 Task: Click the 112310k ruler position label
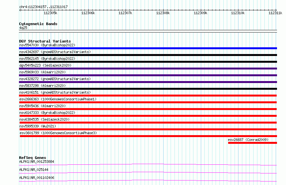[238, 13]
